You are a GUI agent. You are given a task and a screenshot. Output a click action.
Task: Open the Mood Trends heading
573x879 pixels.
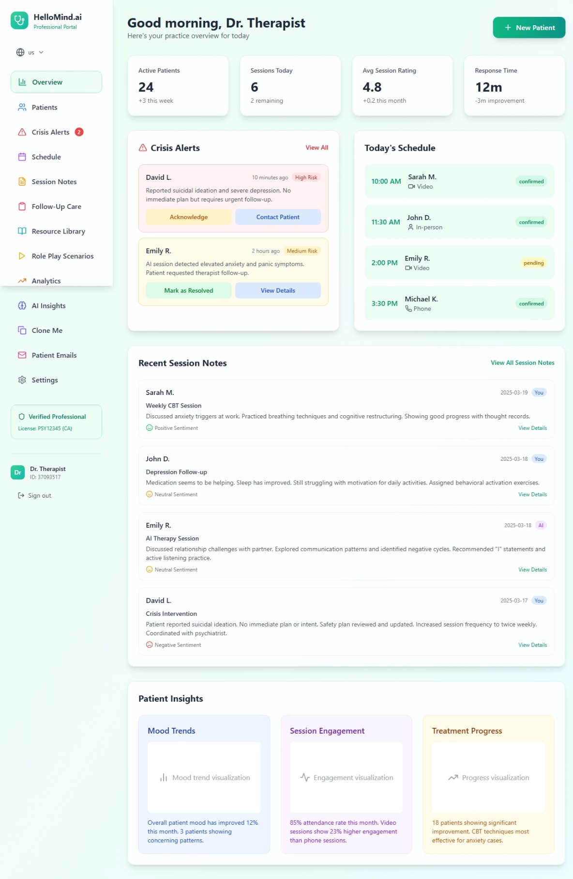click(171, 731)
